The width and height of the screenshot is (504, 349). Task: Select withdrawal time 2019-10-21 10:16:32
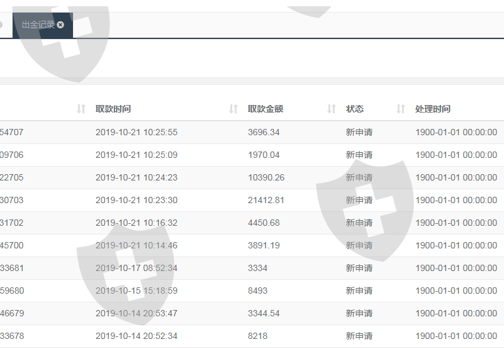coord(137,223)
